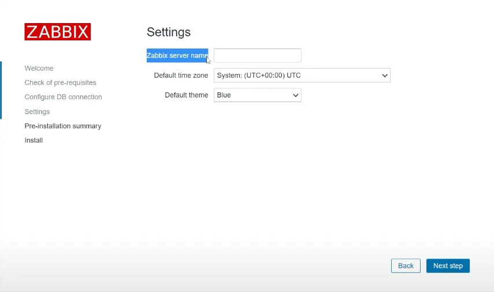
Task: Select Check of pre-requisites step
Action: click(x=60, y=83)
